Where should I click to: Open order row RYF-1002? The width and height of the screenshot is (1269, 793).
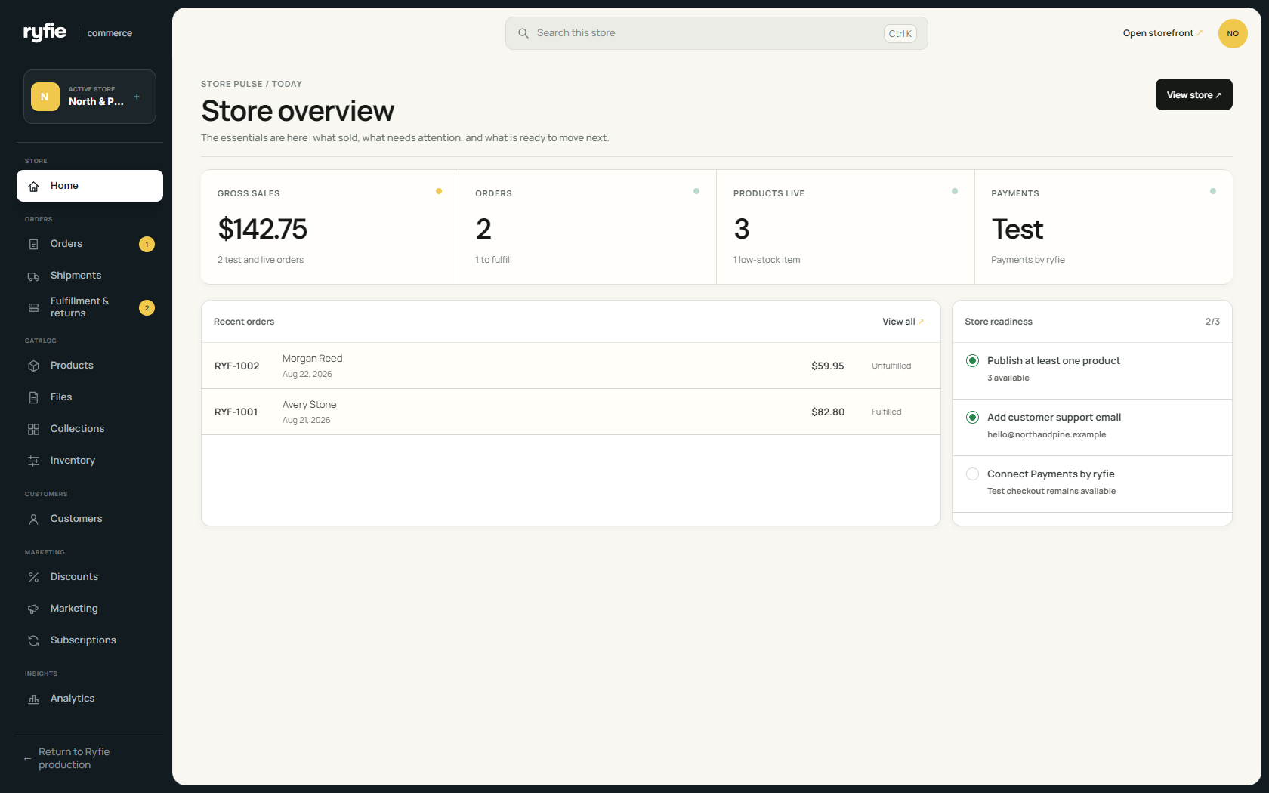click(571, 366)
